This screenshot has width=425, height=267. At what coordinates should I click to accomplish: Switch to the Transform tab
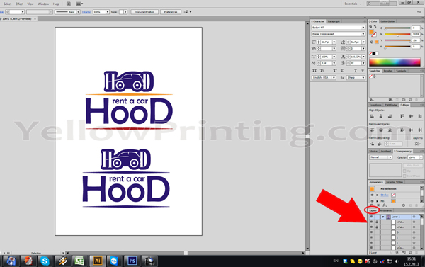tap(375, 105)
